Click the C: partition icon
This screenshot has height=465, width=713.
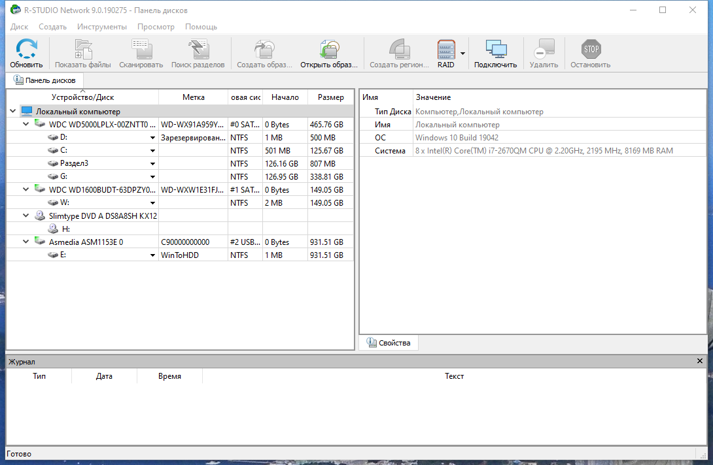click(x=53, y=150)
